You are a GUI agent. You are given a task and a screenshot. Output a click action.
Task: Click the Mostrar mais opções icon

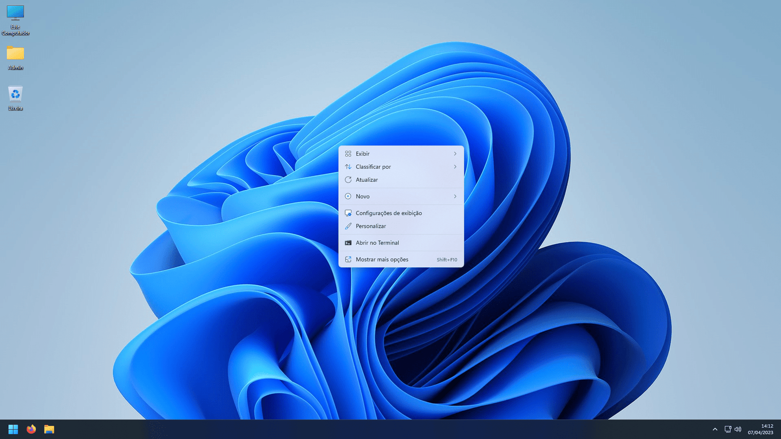348,259
